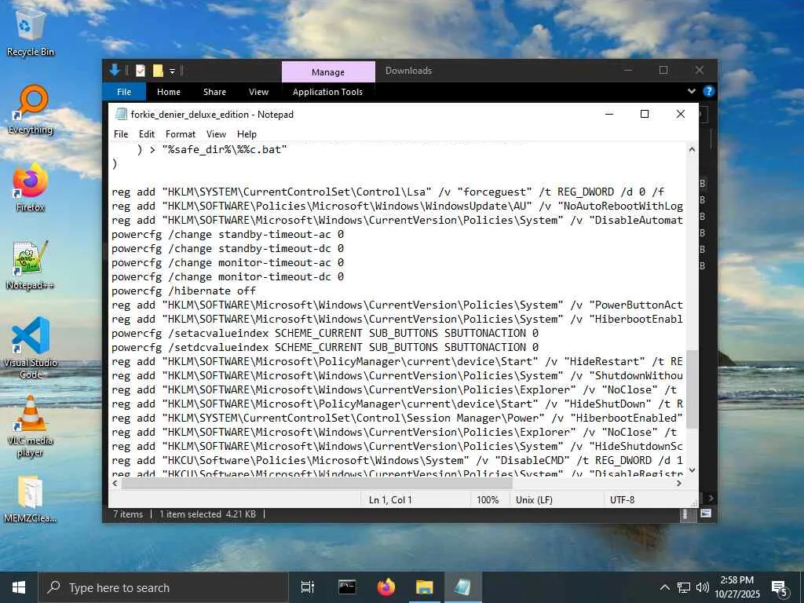804x603 pixels.
Task: Launch the Everything search desktop icon
Action: (30, 110)
